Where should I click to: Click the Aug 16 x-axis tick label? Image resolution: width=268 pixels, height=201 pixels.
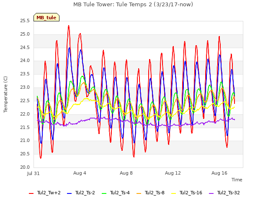point(219,173)
